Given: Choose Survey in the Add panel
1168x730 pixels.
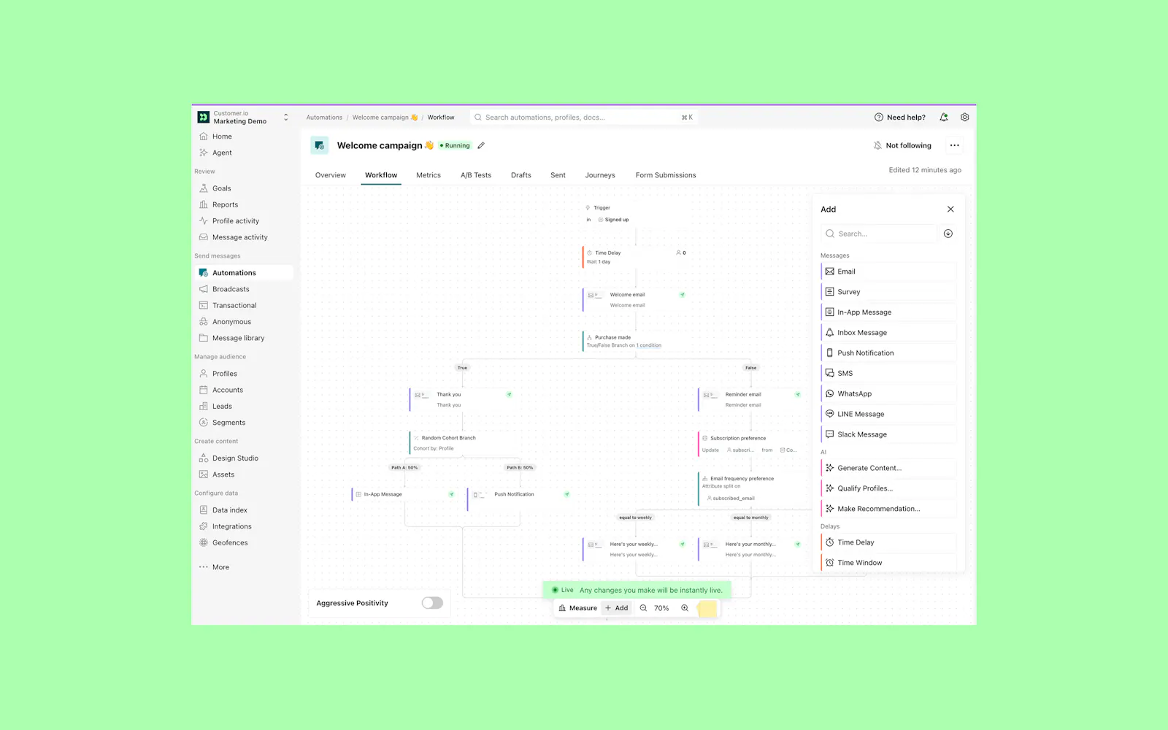Looking at the screenshot, I should 888,292.
